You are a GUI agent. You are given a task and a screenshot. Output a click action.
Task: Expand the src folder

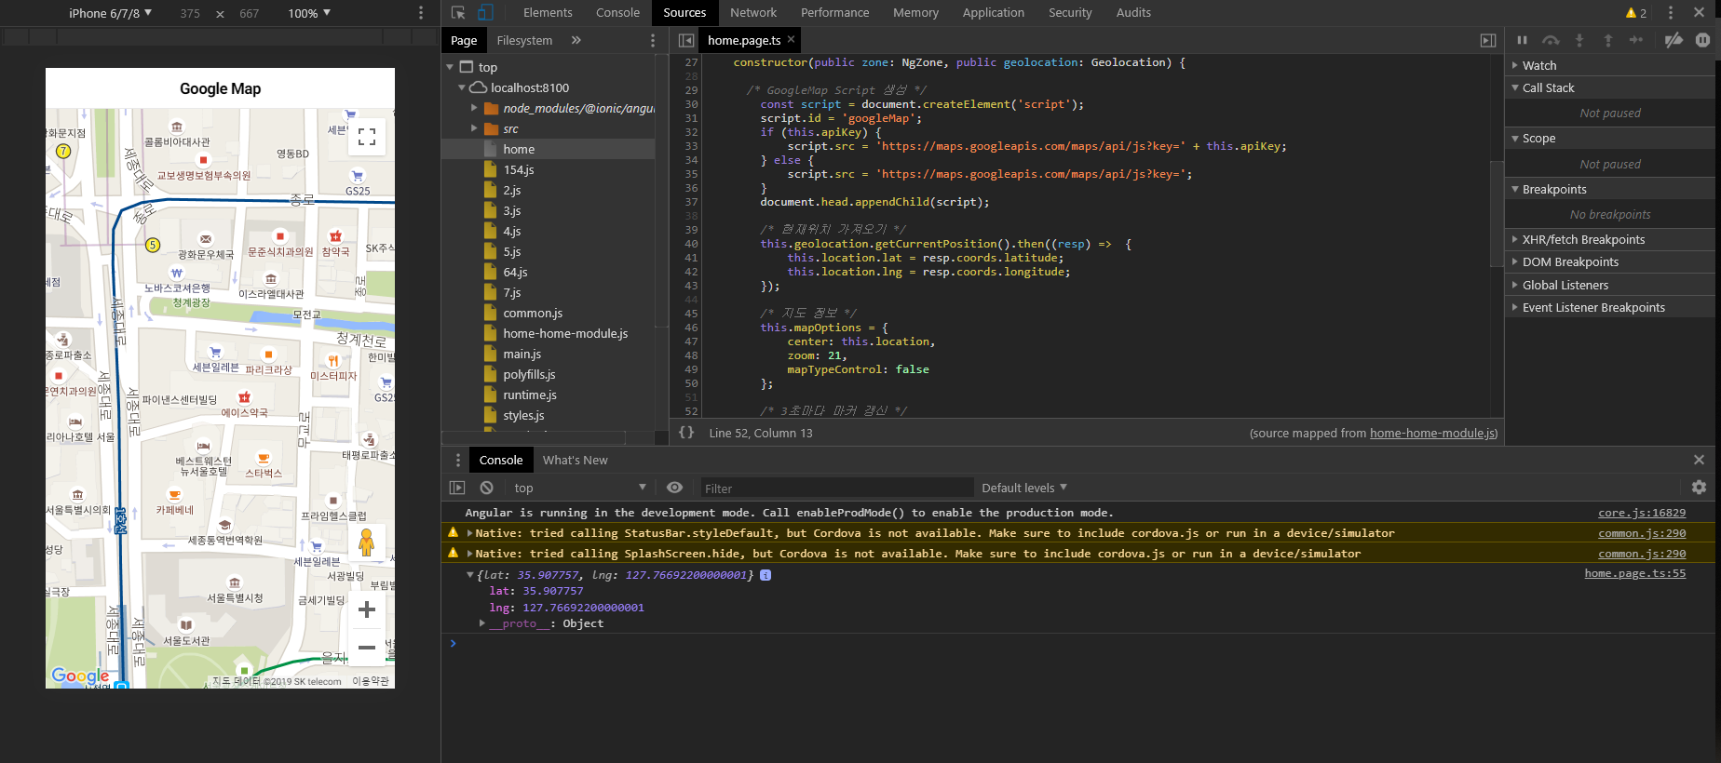[473, 128]
